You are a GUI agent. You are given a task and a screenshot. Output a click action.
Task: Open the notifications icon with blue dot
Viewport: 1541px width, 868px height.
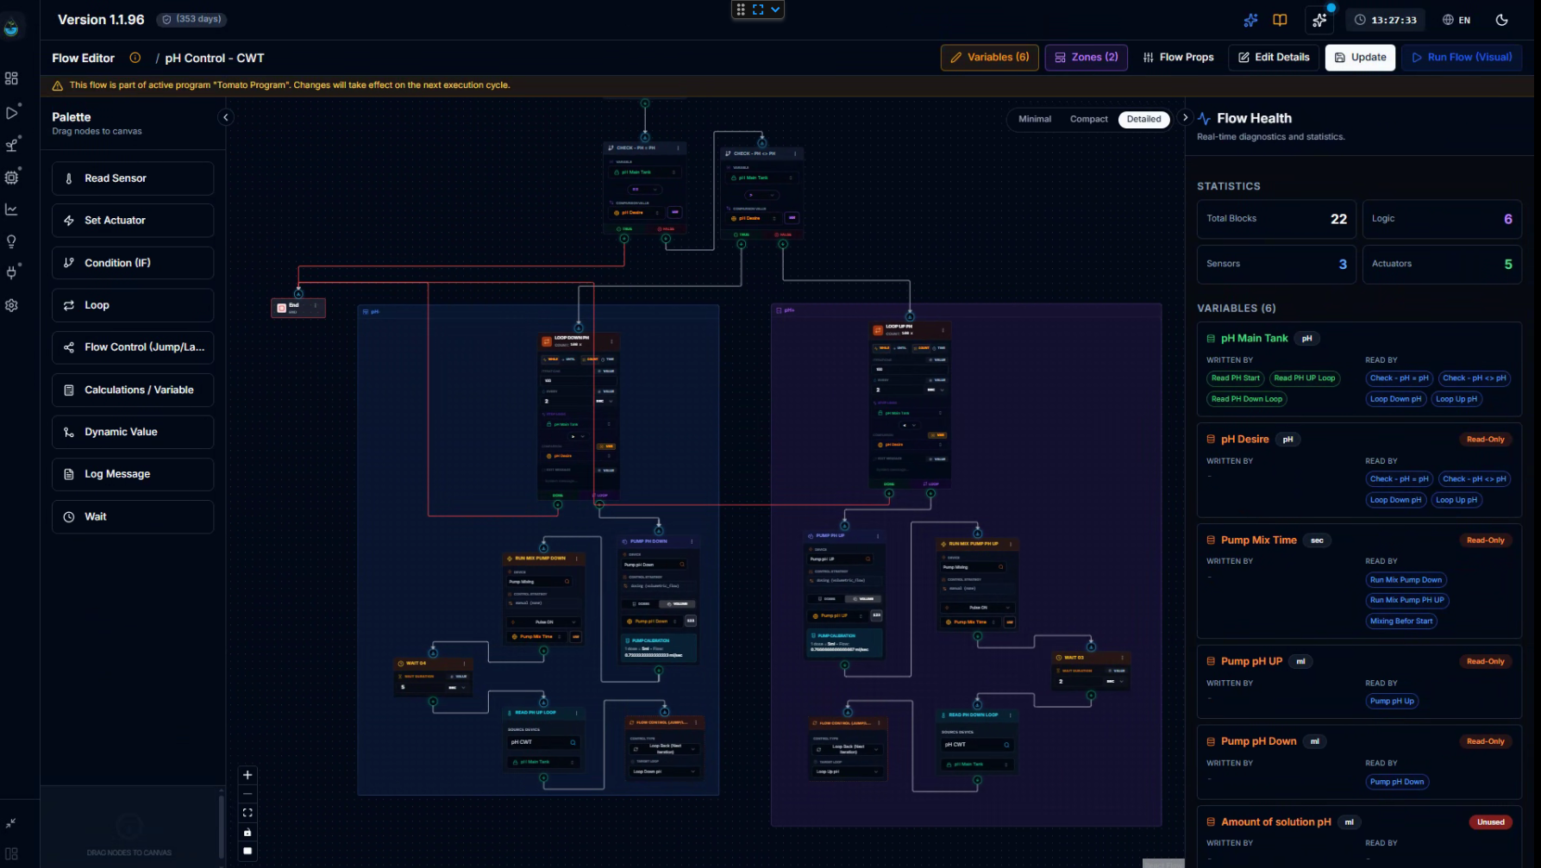1319,20
